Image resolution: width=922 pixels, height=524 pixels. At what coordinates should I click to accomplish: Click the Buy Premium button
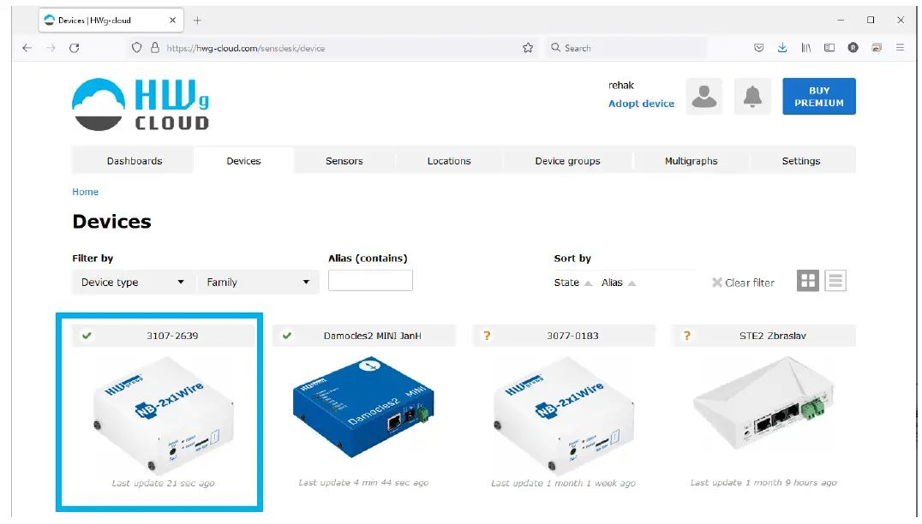(x=818, y=97)
